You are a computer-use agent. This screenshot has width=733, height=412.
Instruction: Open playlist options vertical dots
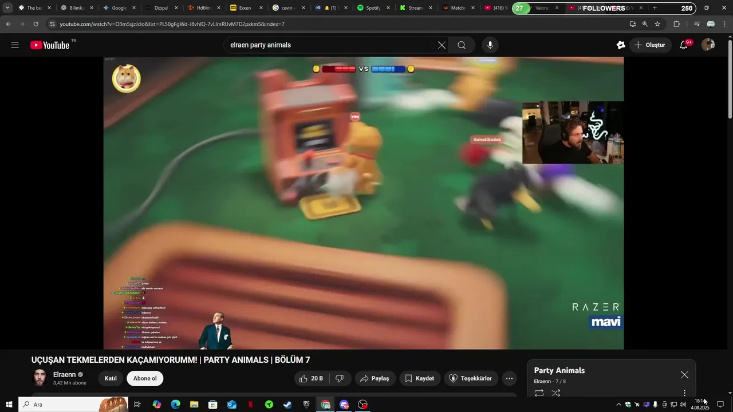(x=684, y=393)
